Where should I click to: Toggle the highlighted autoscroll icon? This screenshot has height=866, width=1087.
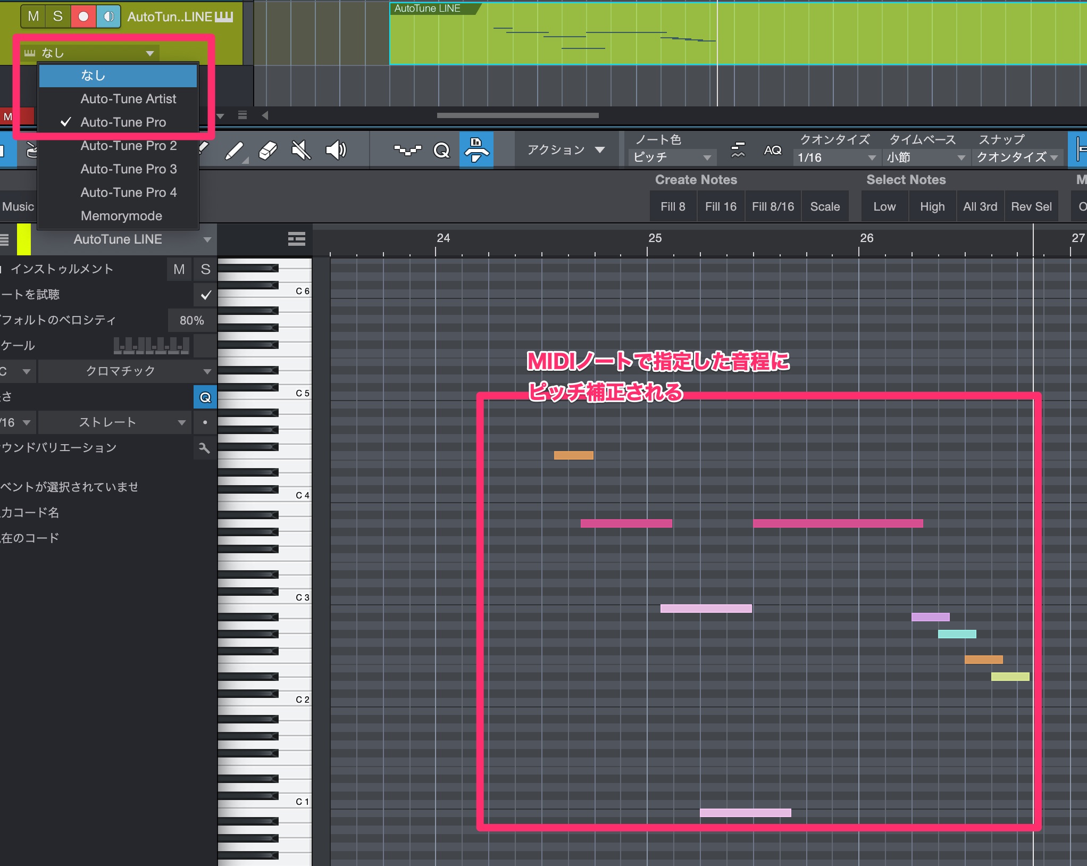point(476,149)
